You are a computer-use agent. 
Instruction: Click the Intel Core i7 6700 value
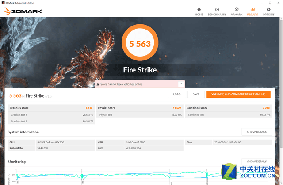135,142
